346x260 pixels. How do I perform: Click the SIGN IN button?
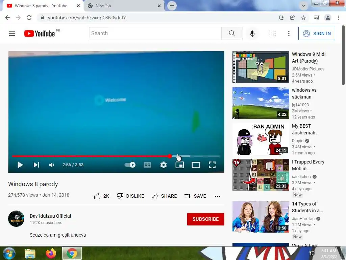[317, 34]
